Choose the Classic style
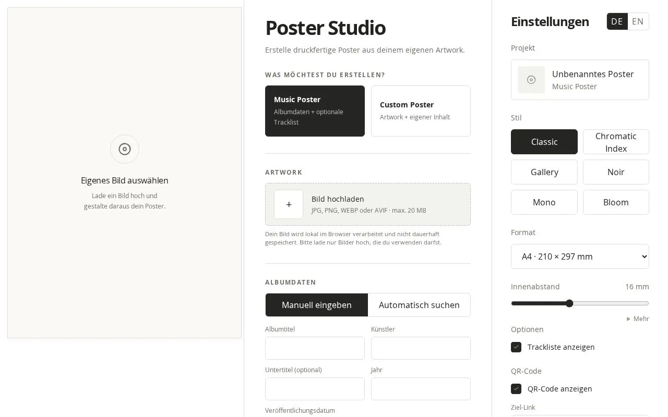Image resolution: width=668 pixels, height=417 pixels. (x=544, y=142)
